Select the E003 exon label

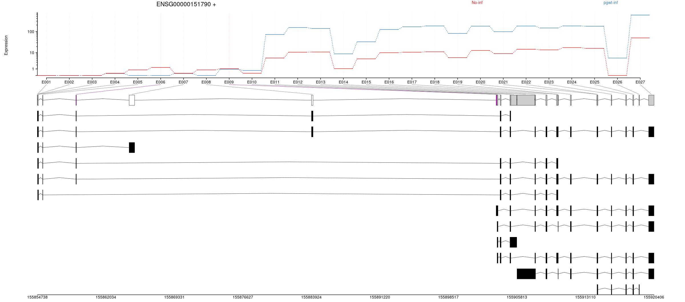[x=92, y=82]
